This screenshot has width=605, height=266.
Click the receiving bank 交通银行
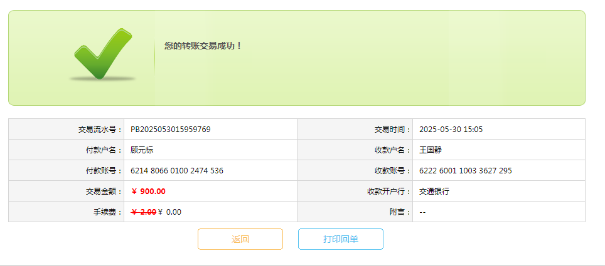434,192
